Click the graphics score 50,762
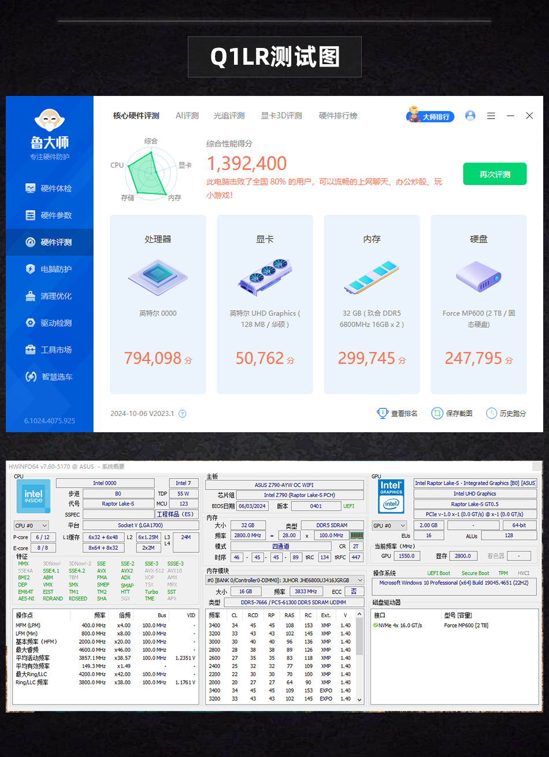 click(259, 358)
